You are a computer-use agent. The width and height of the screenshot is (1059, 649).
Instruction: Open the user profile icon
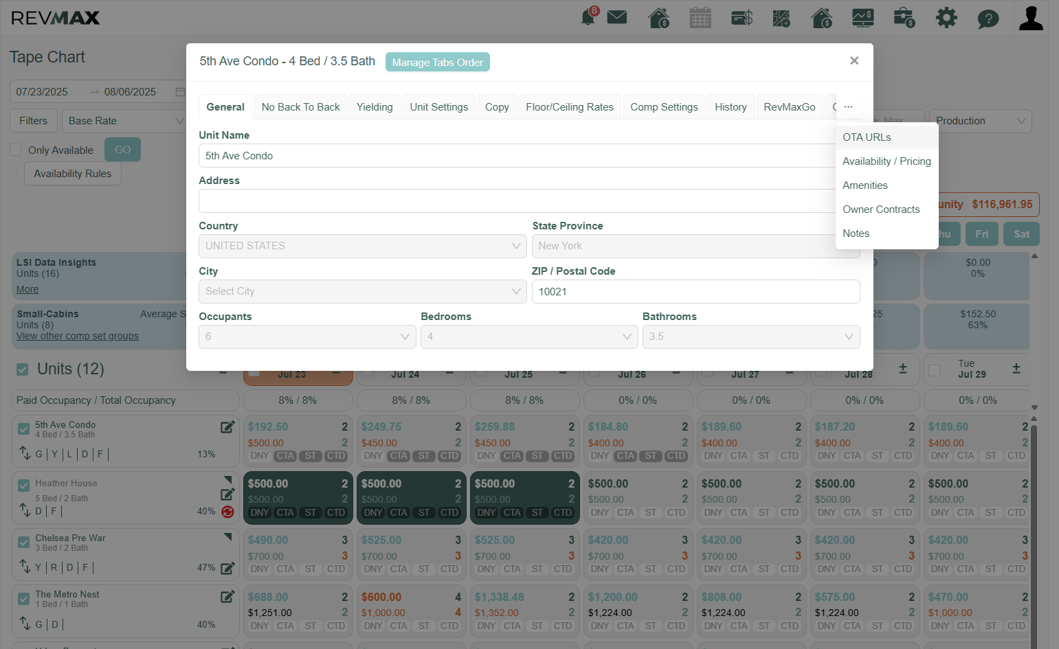pos(1031,18)
